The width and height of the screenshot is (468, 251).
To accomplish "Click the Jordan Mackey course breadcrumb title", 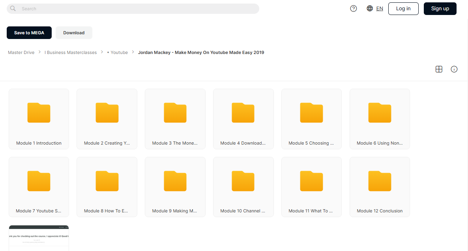I will pos(201,52).
